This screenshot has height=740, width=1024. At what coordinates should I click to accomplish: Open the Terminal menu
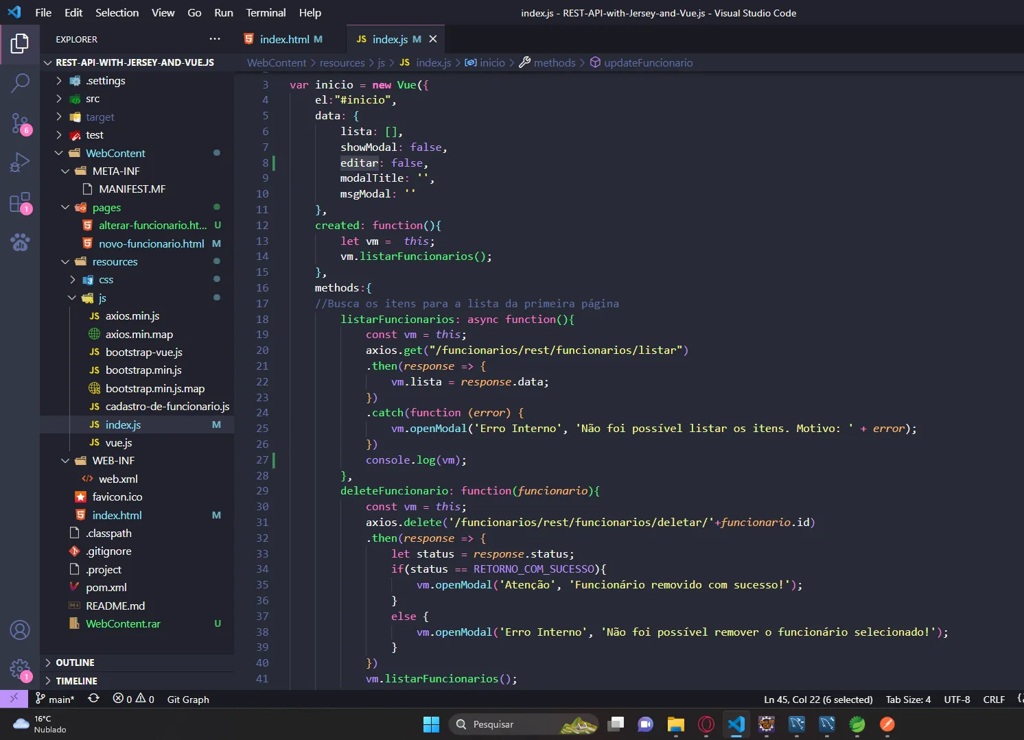(x=266, y=12)
